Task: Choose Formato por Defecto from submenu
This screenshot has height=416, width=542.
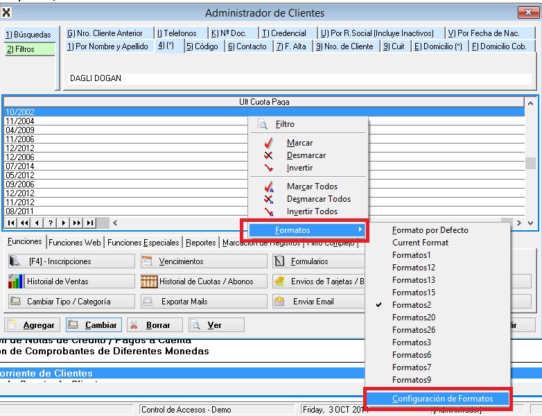Action: tap(430, 230)
